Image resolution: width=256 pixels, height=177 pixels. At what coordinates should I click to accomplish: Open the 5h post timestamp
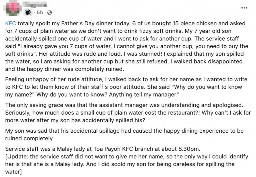40,13
